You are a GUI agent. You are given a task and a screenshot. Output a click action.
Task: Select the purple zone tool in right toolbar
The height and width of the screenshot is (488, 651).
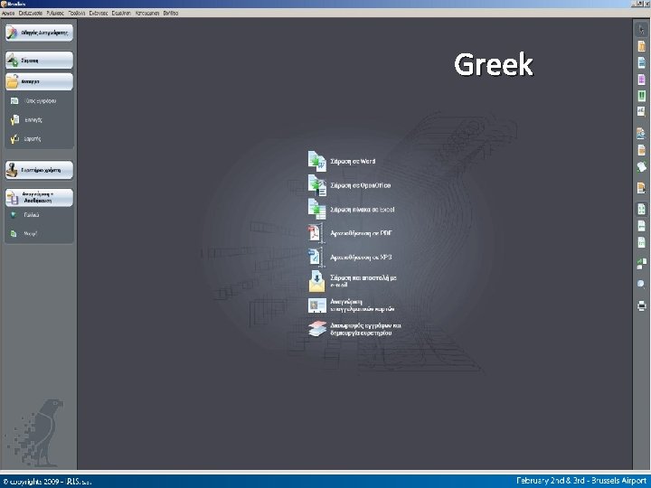click(641, 79)
